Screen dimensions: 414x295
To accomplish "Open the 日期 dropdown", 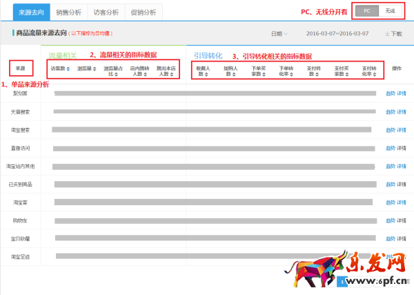I will point(279,33).
